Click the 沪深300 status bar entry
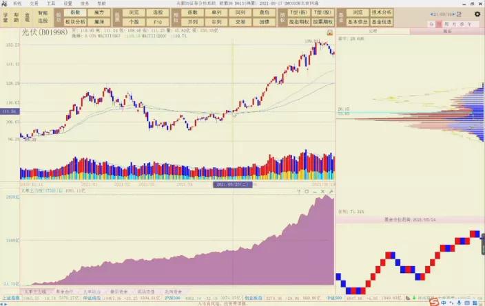 [x=172, y=298]
